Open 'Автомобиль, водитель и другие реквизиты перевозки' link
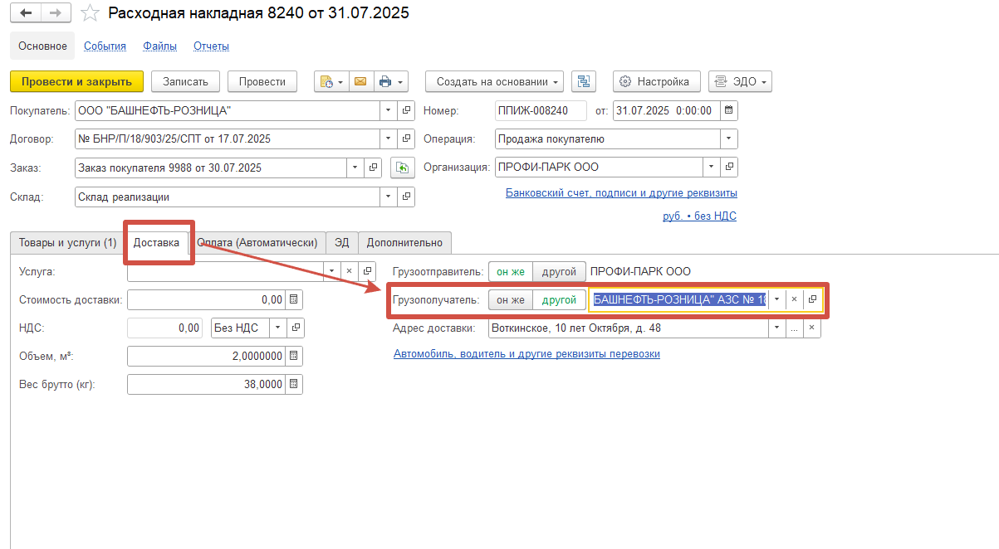 526,354
